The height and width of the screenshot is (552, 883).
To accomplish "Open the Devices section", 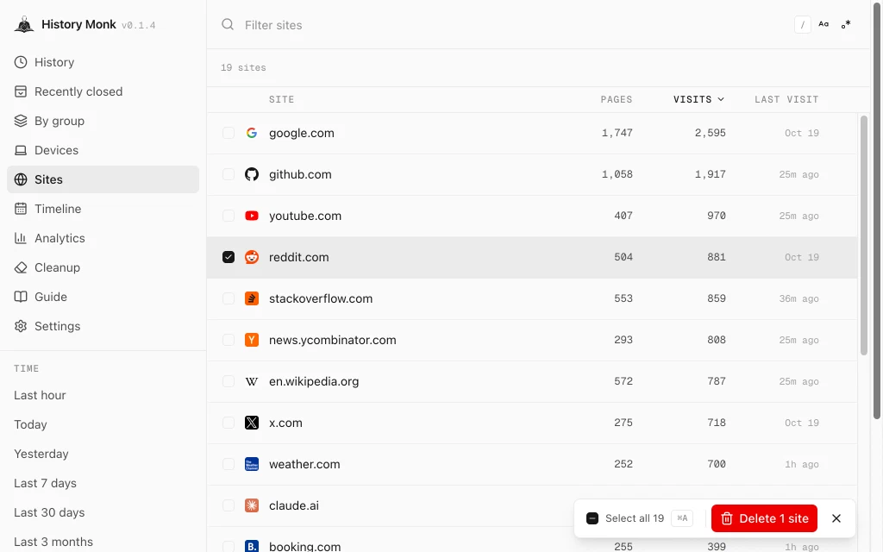I will (x=103, y=150).
